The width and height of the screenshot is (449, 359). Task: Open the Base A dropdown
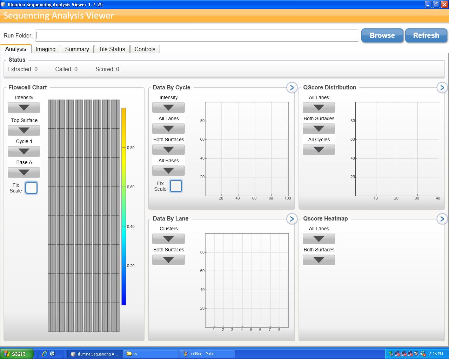(x=24, y=172)
